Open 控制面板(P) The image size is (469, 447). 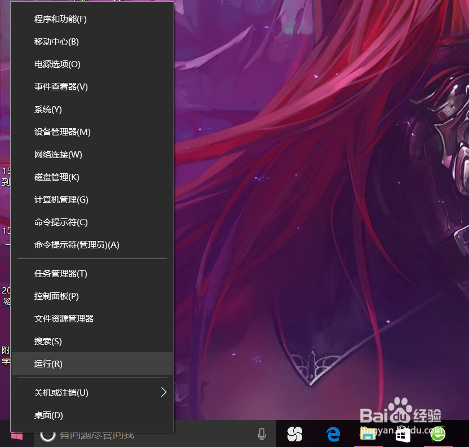click(x=57, y=296)
